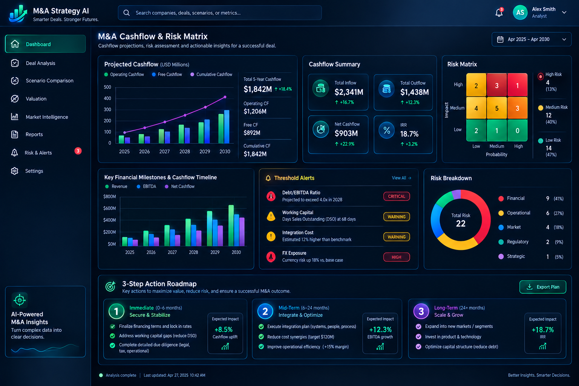Click the calendar icon in date range
This screenshot has width=579, height=386.
point(500,39)
